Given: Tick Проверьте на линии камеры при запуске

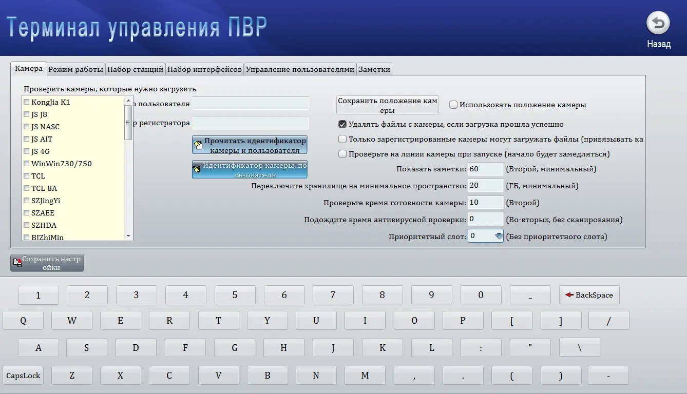Looking at the screenshot, I should click(x=342, y=154).
